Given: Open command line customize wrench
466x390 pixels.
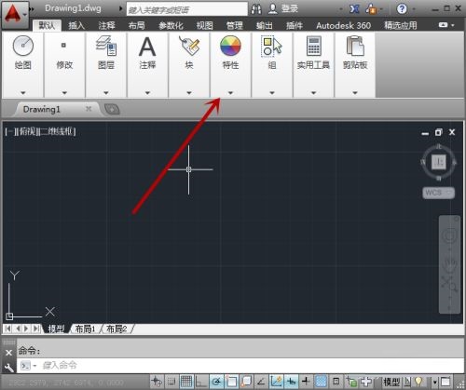Looking at the screenshot, I should click(x=8, y=368).
